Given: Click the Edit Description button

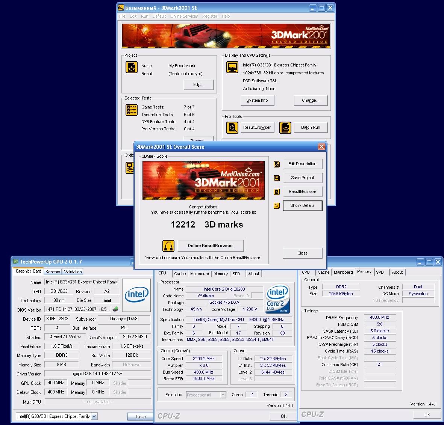Looking at the screenshot, I should point(302,164).
